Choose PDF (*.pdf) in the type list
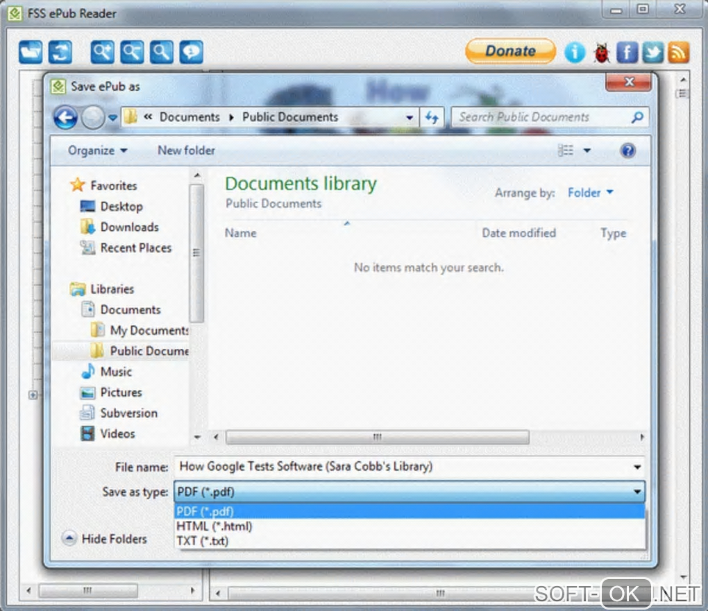Screen dimensions: 708x611 tap(409, 512)
